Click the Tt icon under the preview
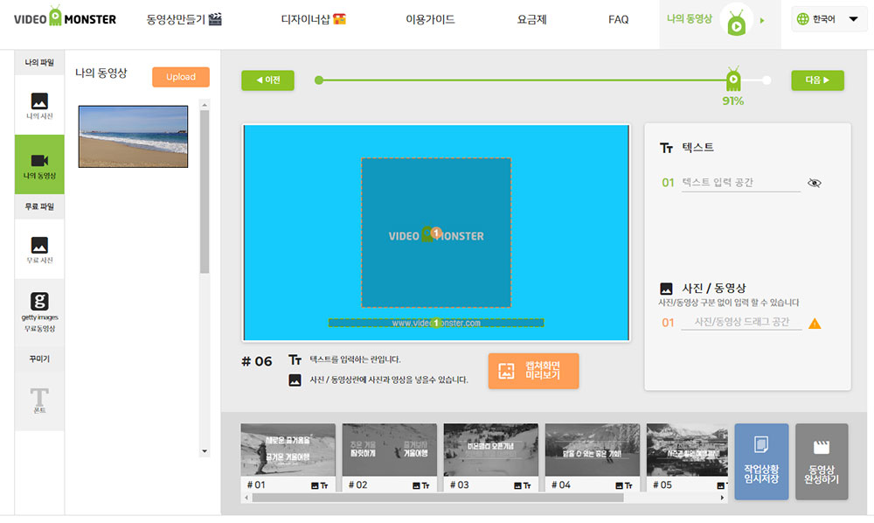The height and width of the screenshot is (523, 874). coord(295,359)
